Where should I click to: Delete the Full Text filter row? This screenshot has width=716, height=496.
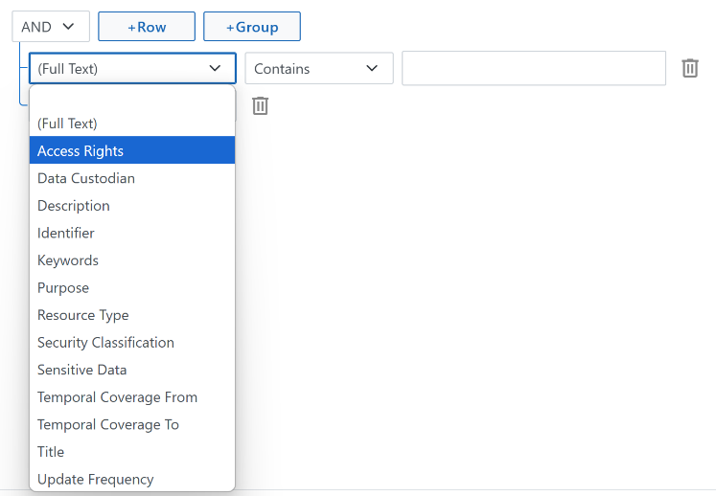[690, 68]
